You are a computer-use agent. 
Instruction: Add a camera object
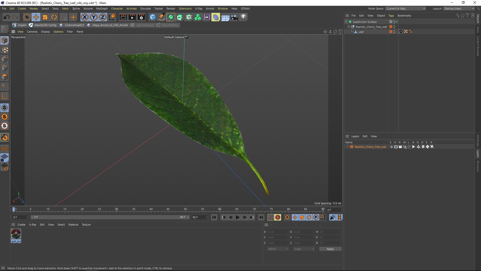234,17
